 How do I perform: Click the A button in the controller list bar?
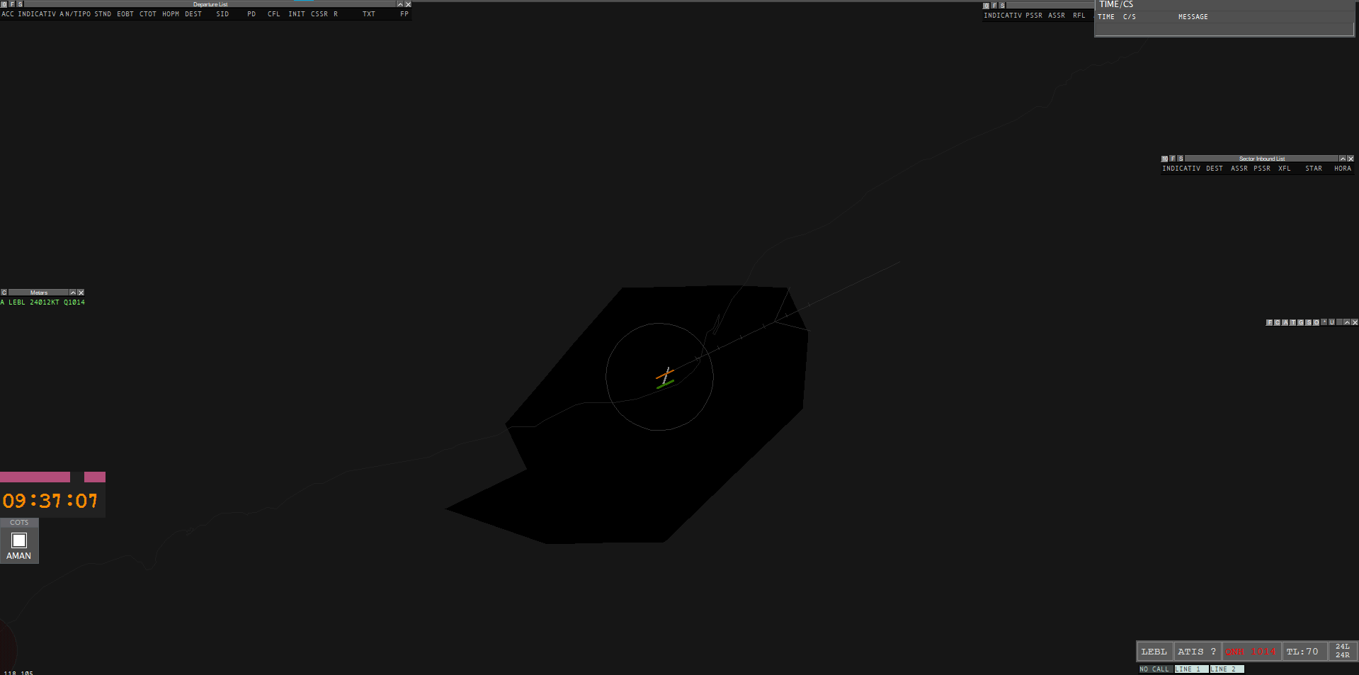pyautogui.click(x=1285, y=322)
